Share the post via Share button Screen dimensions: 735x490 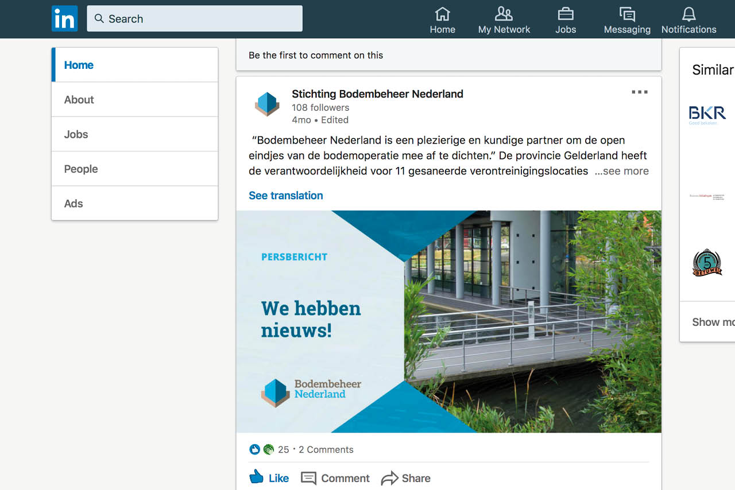(x=406, y=478)
